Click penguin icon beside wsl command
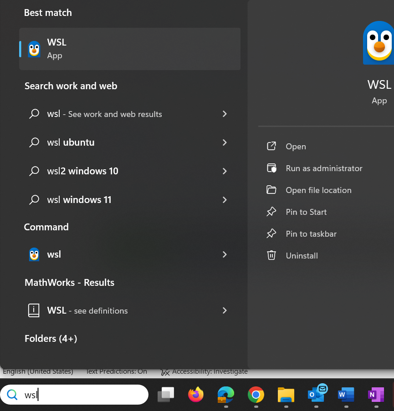The height and width of the screenshot is (411, 394). pos(34,254)
